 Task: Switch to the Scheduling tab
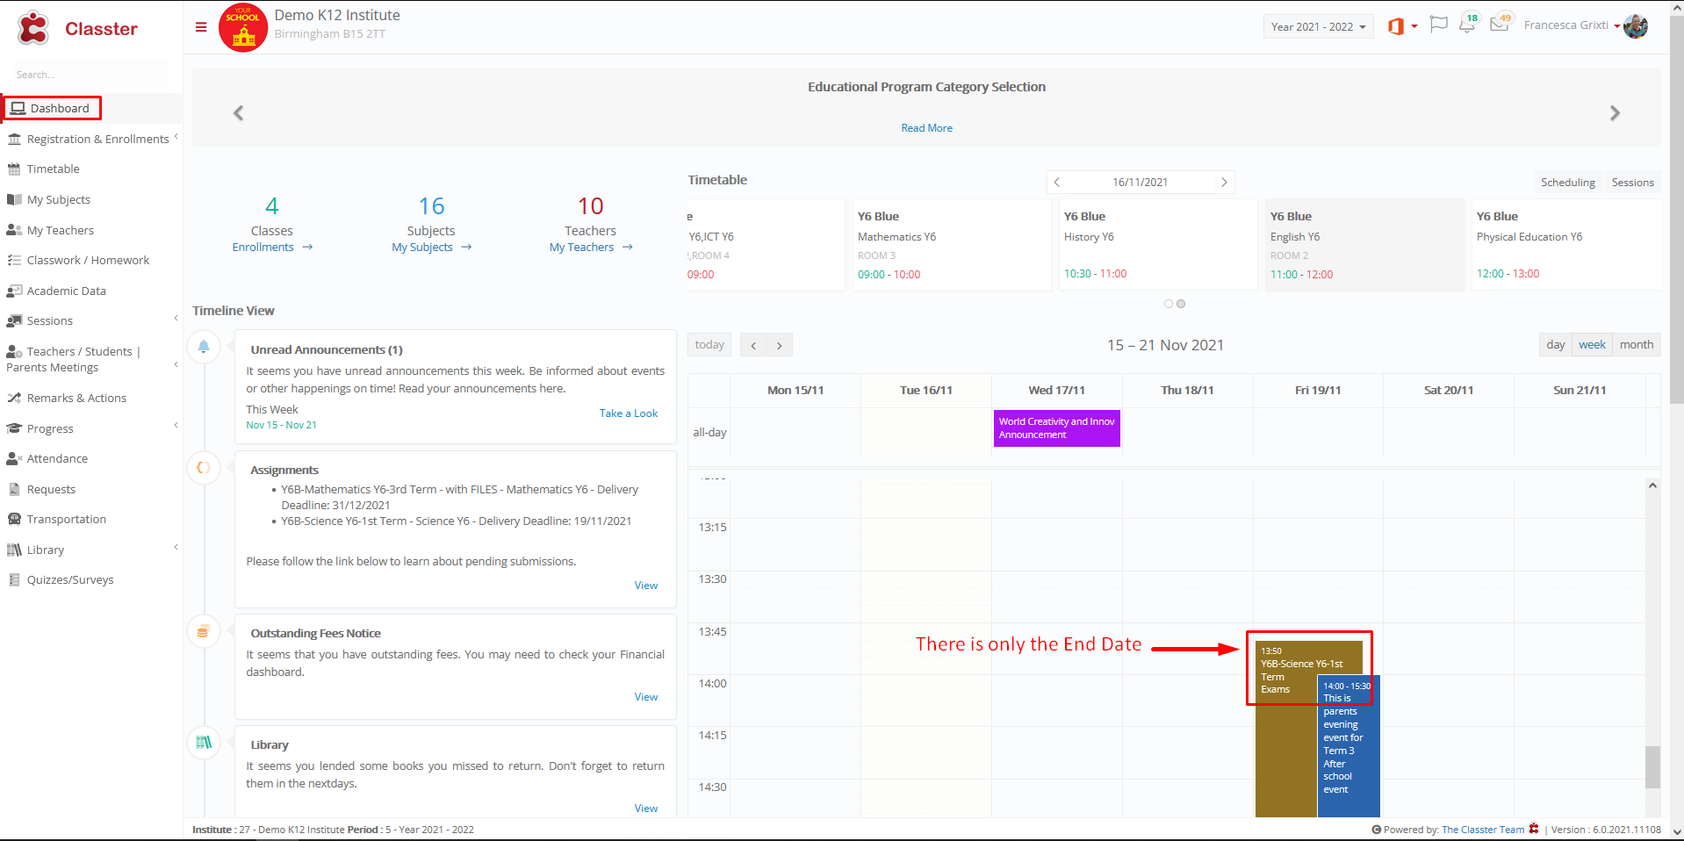pos(1567,183)
